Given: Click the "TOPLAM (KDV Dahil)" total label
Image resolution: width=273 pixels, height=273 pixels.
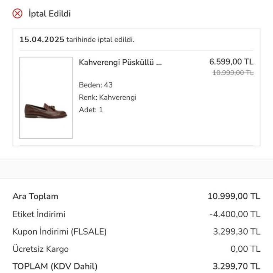Looking at the screenshot, I should click(55, 266).
